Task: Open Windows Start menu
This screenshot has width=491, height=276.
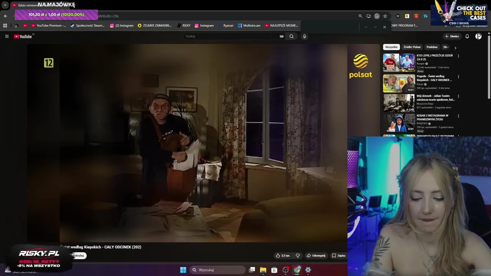Action: tap(183, 270)
